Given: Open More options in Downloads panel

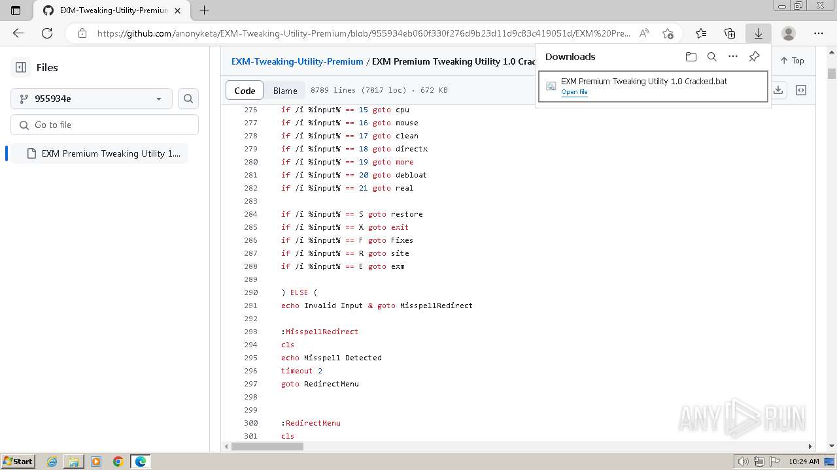Looking at the screenshot, I should click(733, 57).
